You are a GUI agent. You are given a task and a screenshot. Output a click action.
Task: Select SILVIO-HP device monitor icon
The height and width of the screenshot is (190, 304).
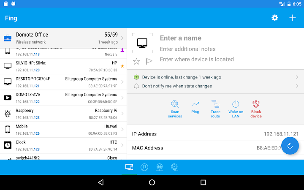[8, 66]
